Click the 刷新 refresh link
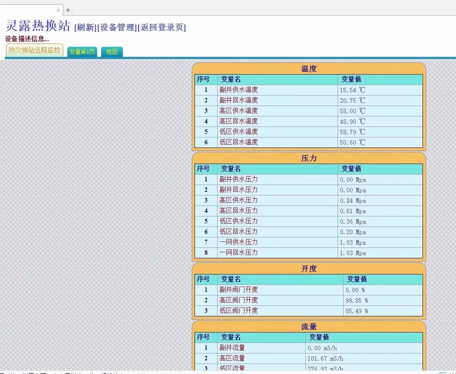This screenshot has width=456, height=374. pos(85,27)
